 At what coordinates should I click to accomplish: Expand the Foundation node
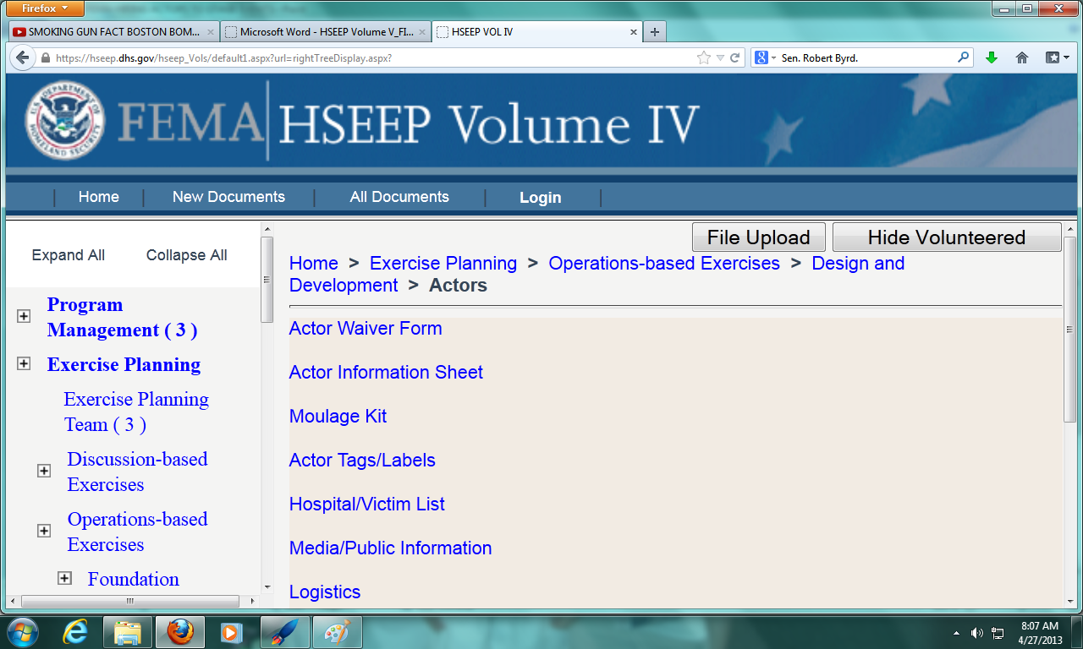tap(64, 578)
